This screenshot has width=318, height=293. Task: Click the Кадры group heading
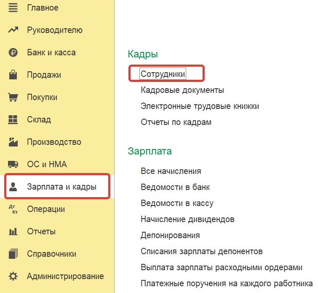pyautogui.click(x=143, y=54)
